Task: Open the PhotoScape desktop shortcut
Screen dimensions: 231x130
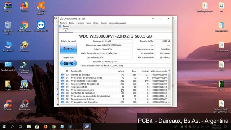Action: 25,105
